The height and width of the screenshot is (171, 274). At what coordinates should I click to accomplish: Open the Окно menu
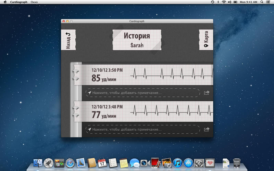(34, 2)
